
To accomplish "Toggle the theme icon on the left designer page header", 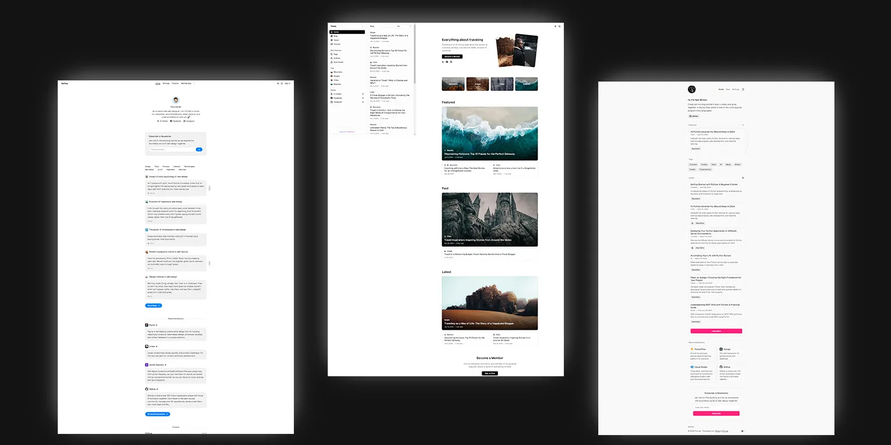I will click(x=278, y=83).
